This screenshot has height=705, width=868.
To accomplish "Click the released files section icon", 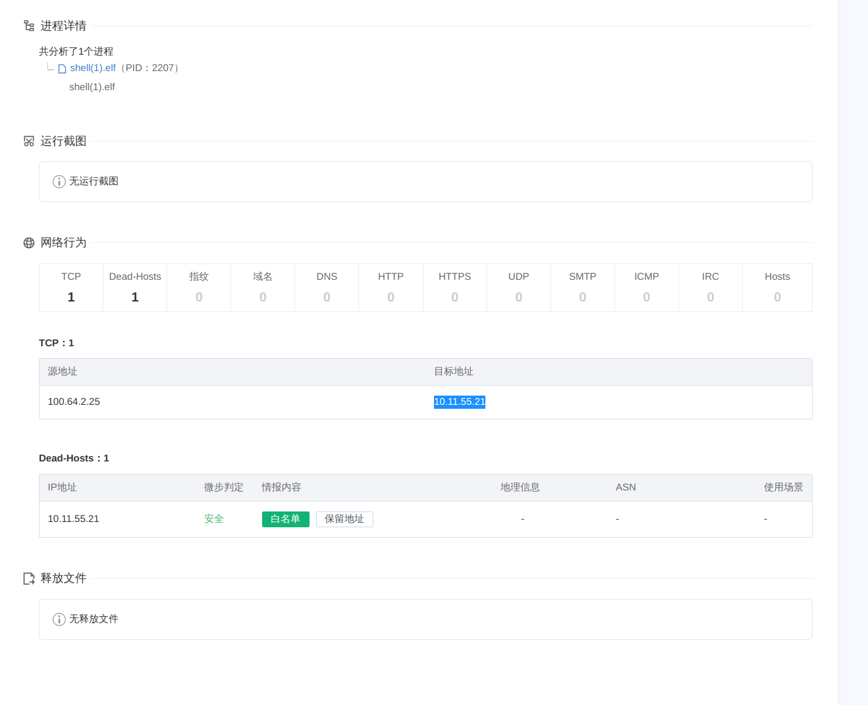I will click(x=29, y=579).
